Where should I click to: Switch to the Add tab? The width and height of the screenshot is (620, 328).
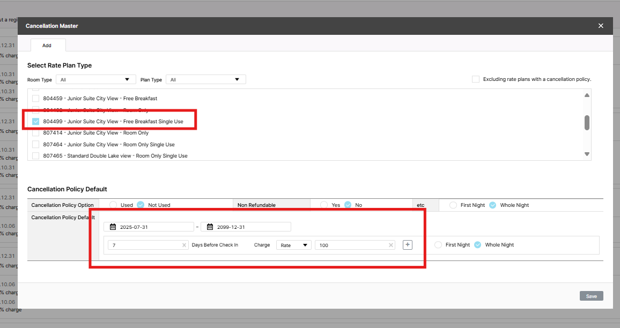(47, 46)
